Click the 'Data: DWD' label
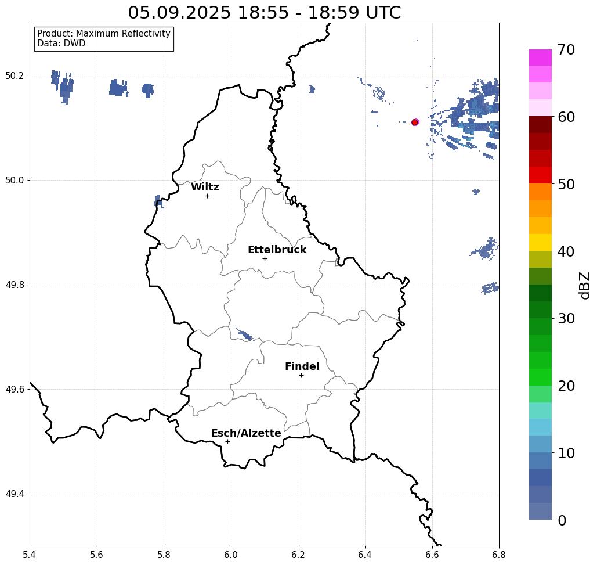Viewport: 597px width, 565px height. [61, 44]
